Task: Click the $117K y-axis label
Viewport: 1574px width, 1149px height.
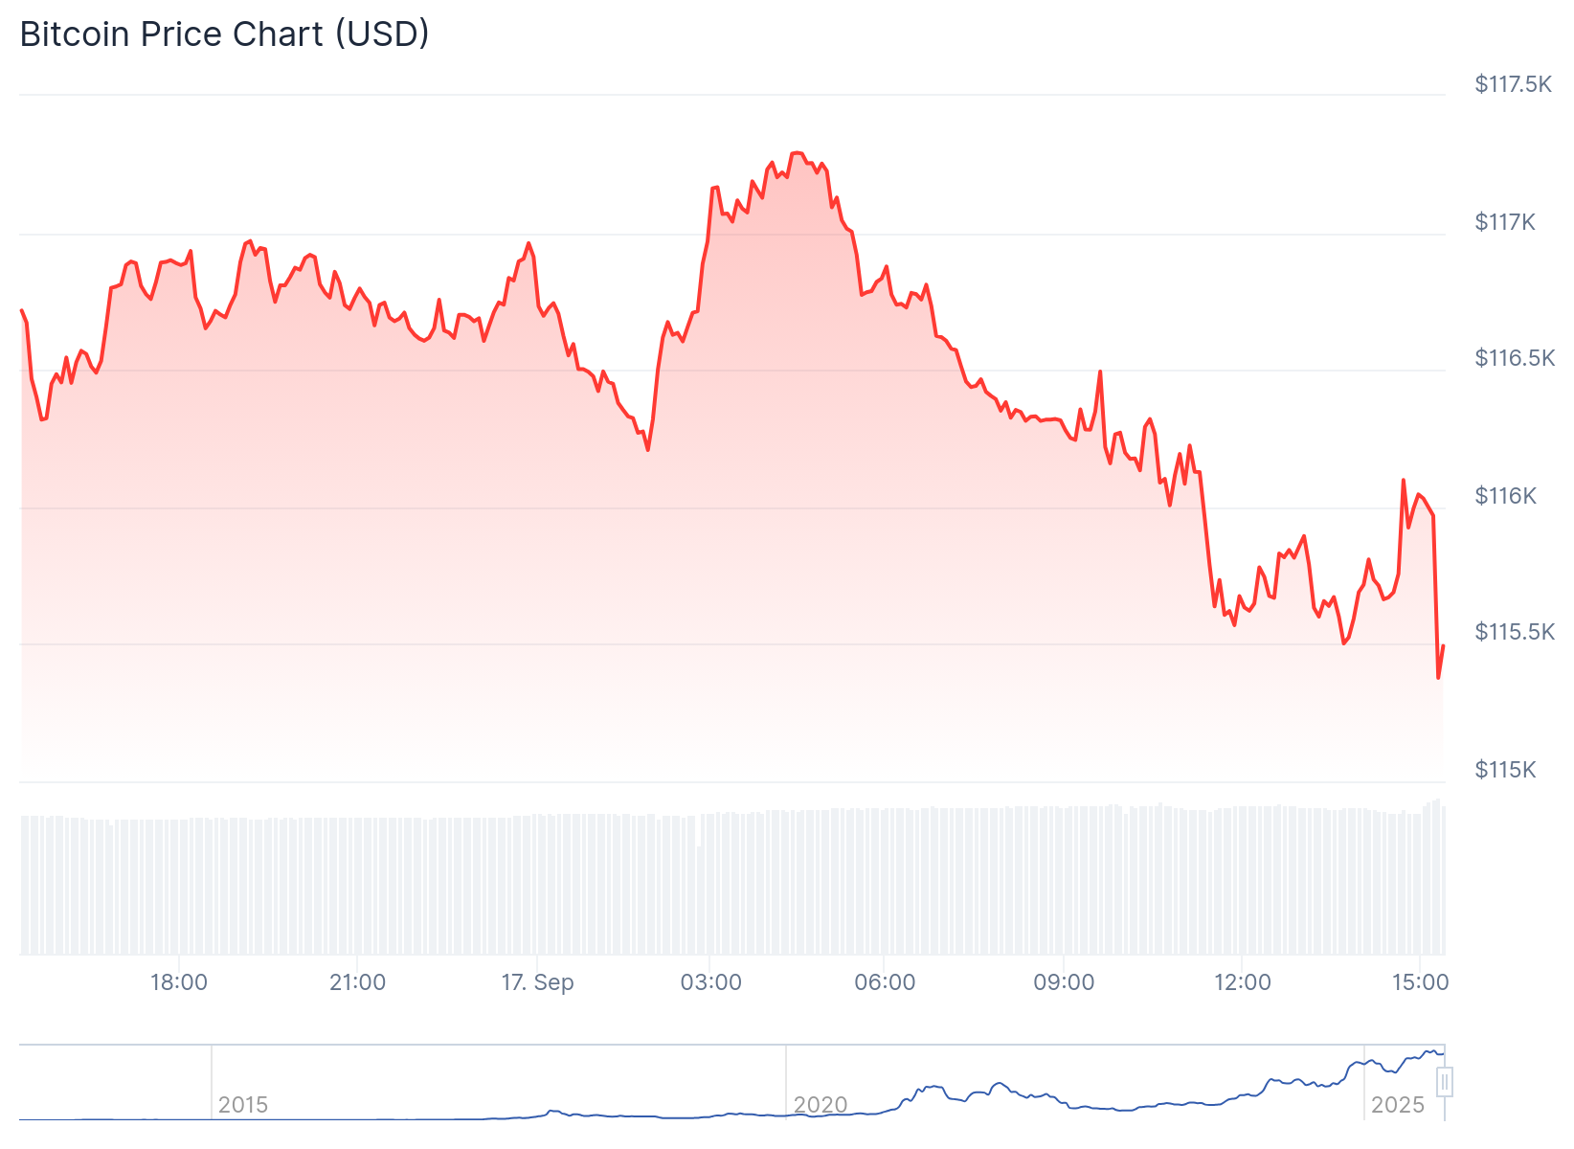Action: click(1505, 222)
